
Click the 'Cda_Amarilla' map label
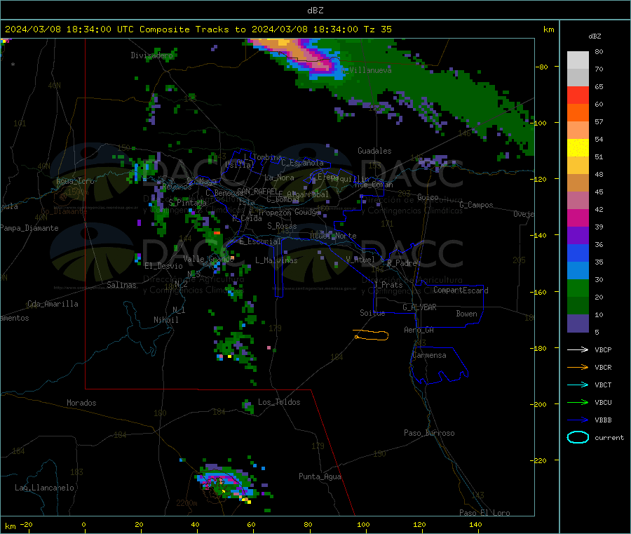[53, 304]
